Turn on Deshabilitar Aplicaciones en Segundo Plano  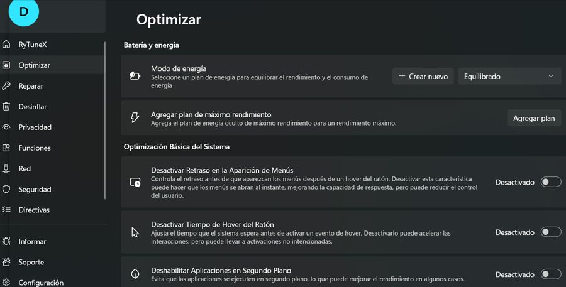[551, 274]
